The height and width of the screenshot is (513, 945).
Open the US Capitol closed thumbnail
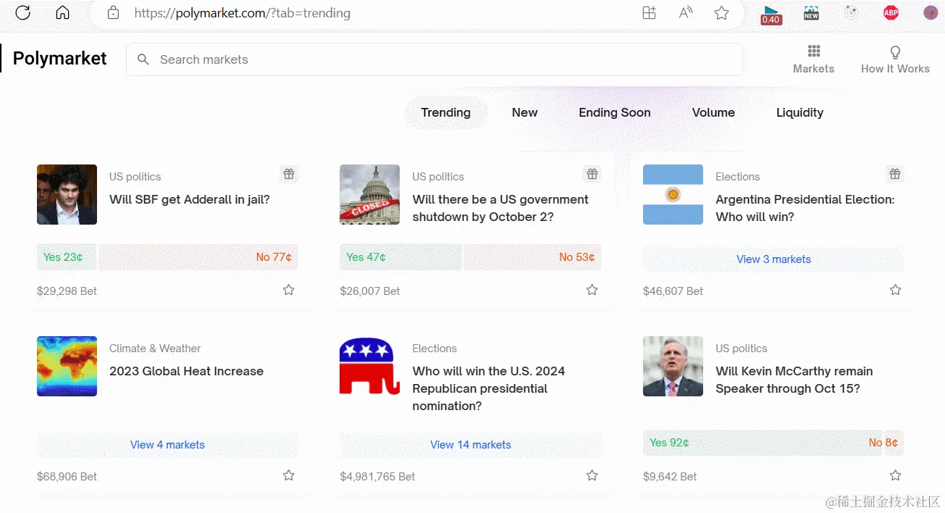coord(369,194)
